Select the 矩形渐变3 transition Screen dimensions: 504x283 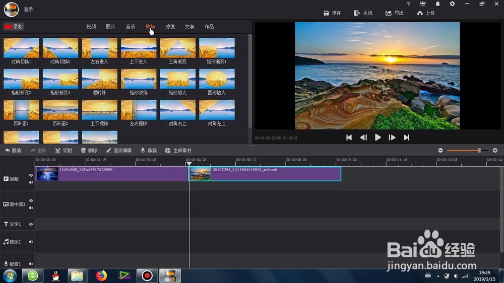[60, 79]
